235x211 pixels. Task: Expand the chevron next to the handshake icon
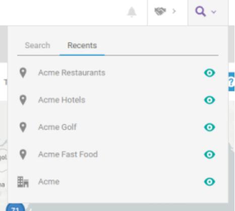[x=174, y=12]
